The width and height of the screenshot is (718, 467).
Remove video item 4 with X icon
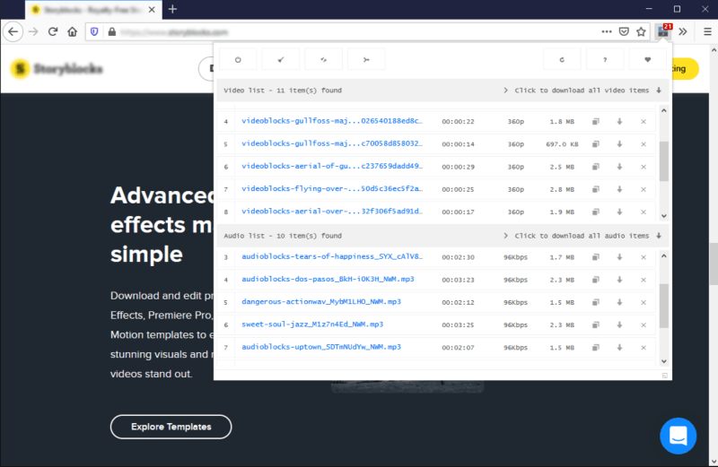tap(644, 122)
